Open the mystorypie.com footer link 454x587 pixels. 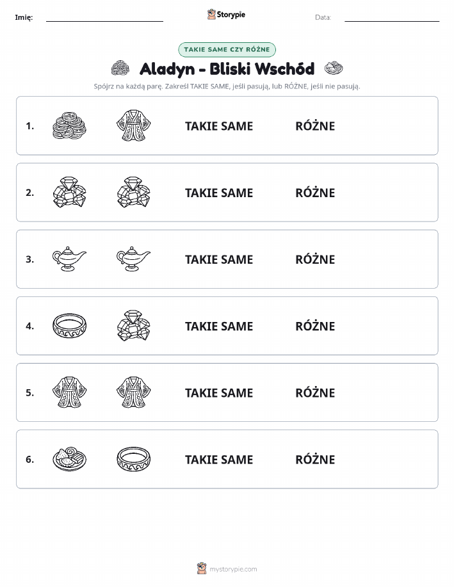pos(227,568)
